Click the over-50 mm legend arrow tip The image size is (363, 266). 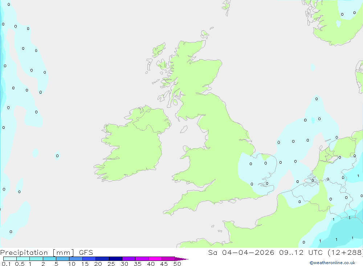coord(181,259)
